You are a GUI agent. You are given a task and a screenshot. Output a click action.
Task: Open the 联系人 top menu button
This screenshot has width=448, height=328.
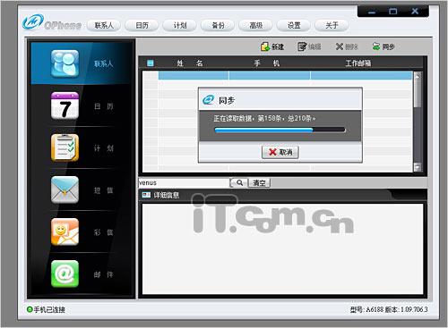coord(104,26)
